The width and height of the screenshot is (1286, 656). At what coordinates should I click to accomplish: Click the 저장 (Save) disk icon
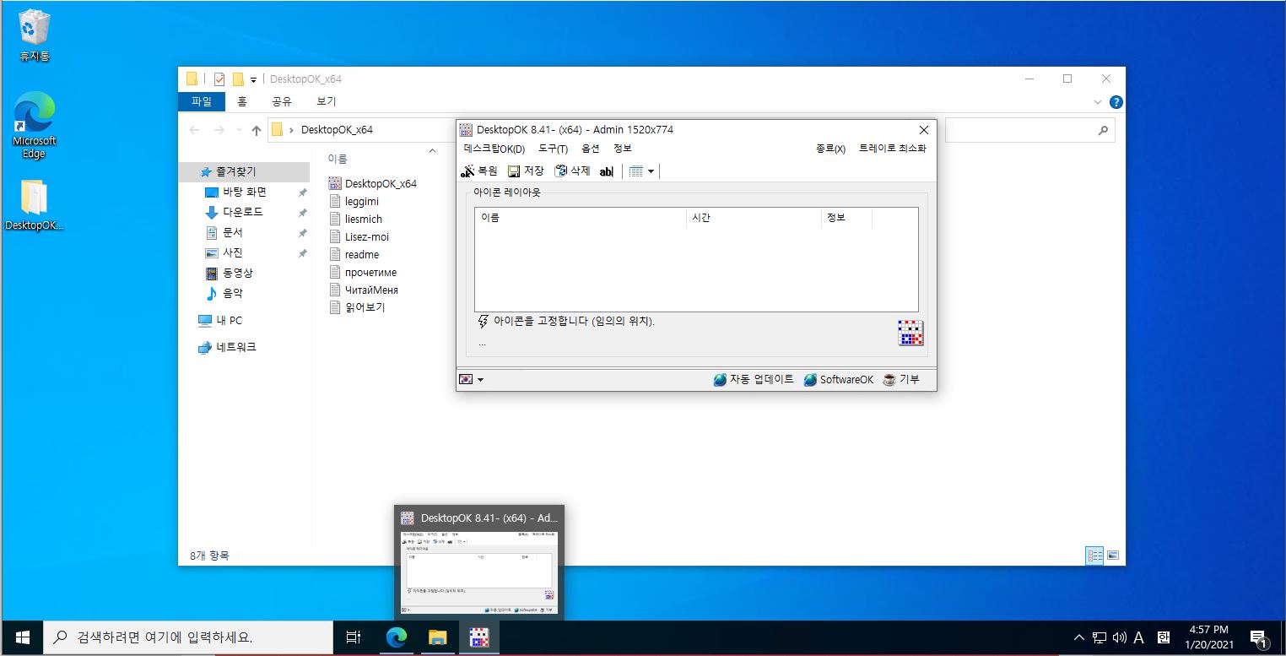point(514,171)
